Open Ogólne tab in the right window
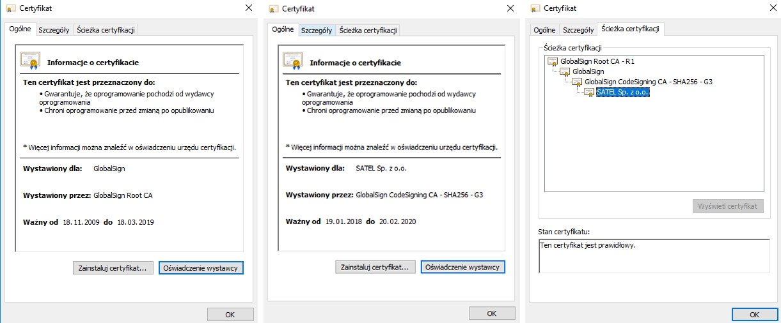The image size is (781, 323). click(544, 30)
